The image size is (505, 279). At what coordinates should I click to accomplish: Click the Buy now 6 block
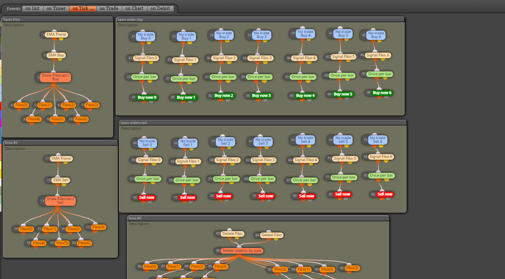382,93
